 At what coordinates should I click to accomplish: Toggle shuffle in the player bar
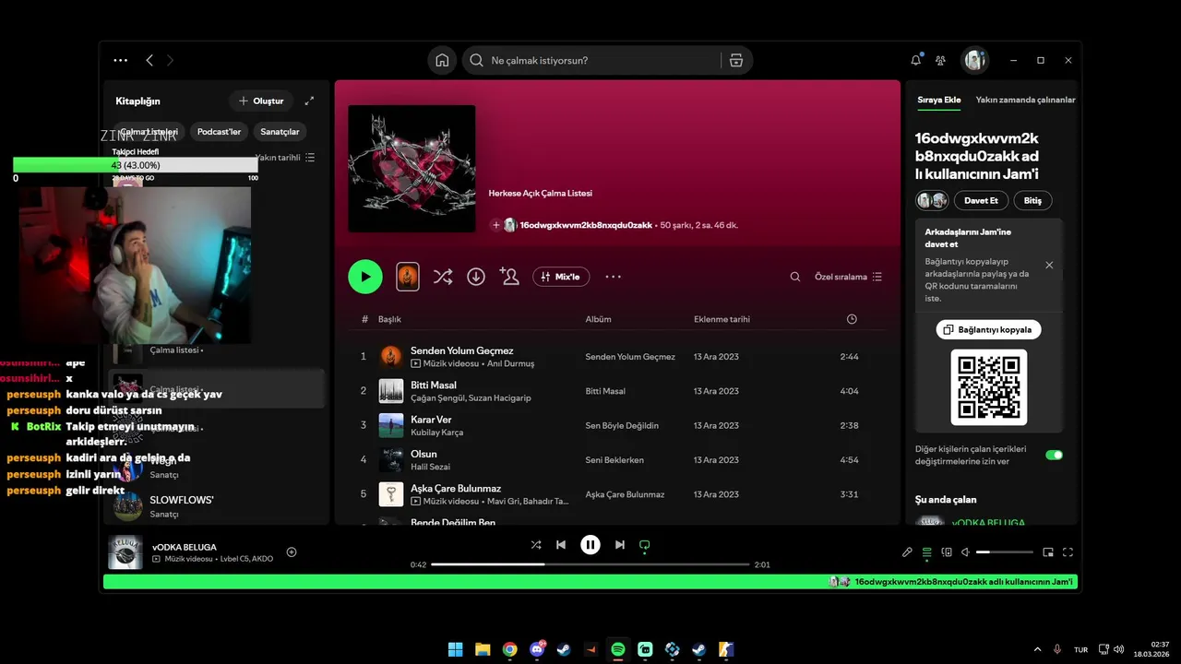pos(536,545)
